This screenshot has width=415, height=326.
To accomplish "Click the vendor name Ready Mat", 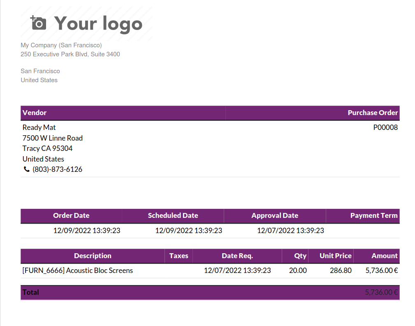I will (x=39, y=127).
